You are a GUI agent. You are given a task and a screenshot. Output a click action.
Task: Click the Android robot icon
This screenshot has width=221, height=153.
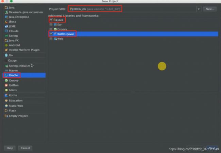pyautogui.click(x=6, y=45)
